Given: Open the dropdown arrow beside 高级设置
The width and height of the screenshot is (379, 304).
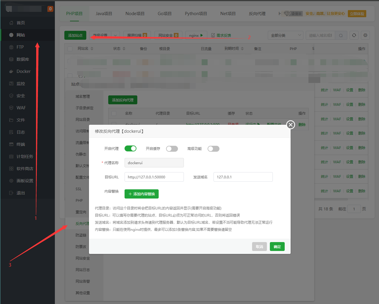Looking at the screenshot, I should (x=115, y=35).
